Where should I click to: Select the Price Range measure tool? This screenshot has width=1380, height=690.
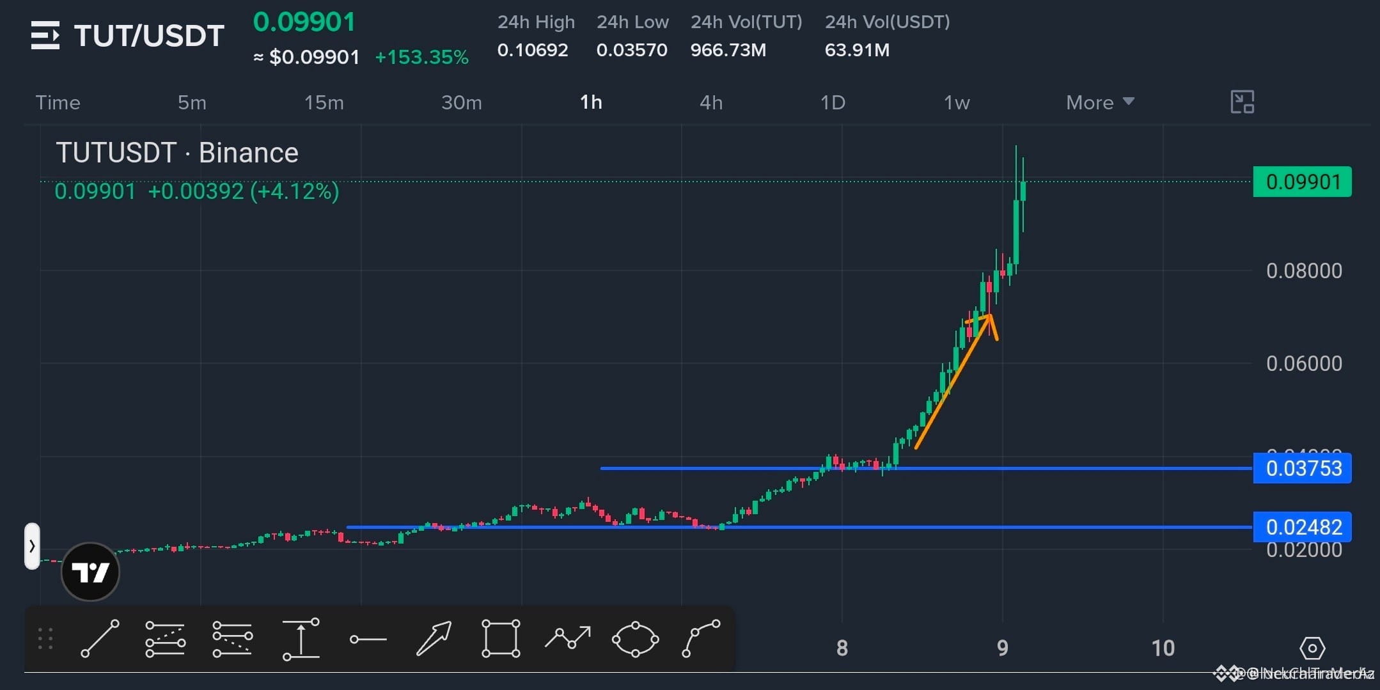(301, 639)
